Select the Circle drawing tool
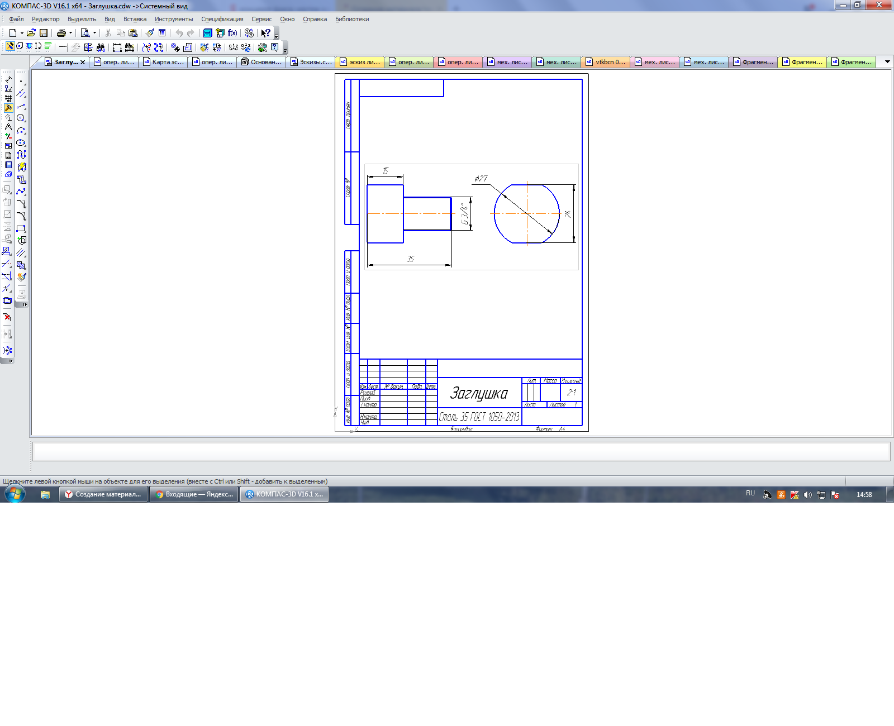This screenshot has width=894, height=726. click(21, 118)
